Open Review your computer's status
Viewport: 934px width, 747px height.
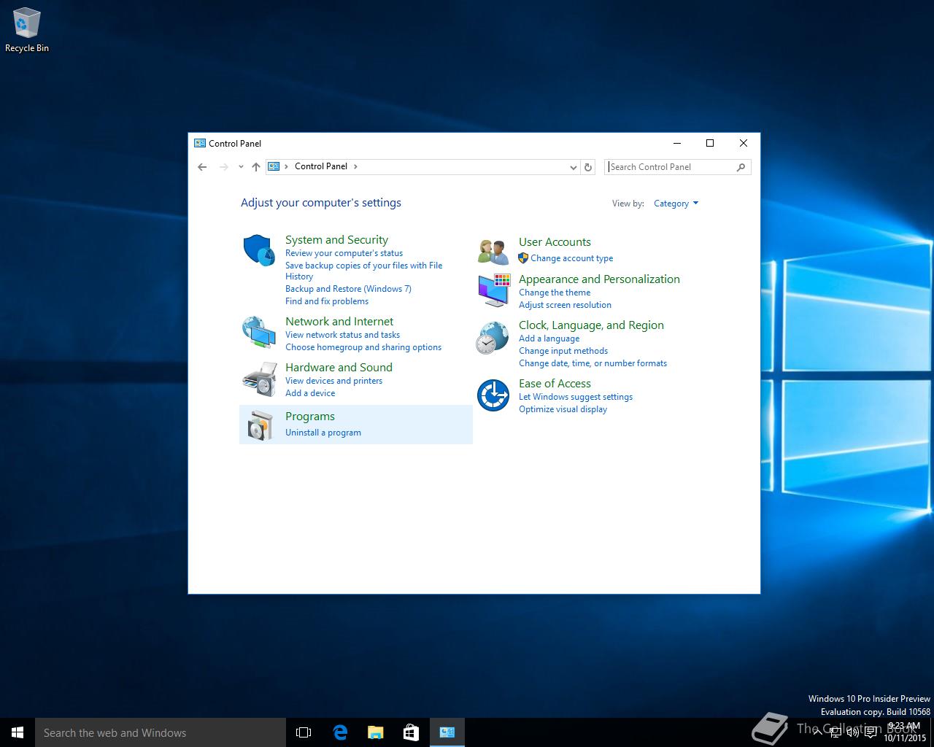click(x=344, y=253)
